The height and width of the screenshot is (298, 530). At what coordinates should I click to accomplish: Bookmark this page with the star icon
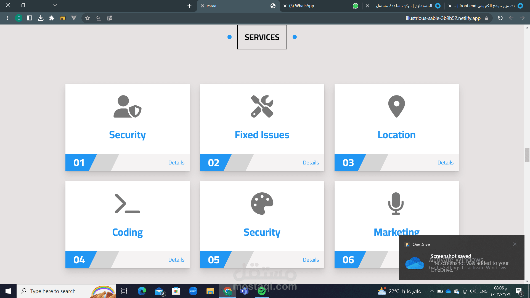click(x=88, y=18)
